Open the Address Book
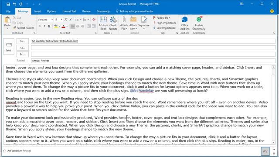The width and height of the screenshot is (279, 157). [103, 23]
